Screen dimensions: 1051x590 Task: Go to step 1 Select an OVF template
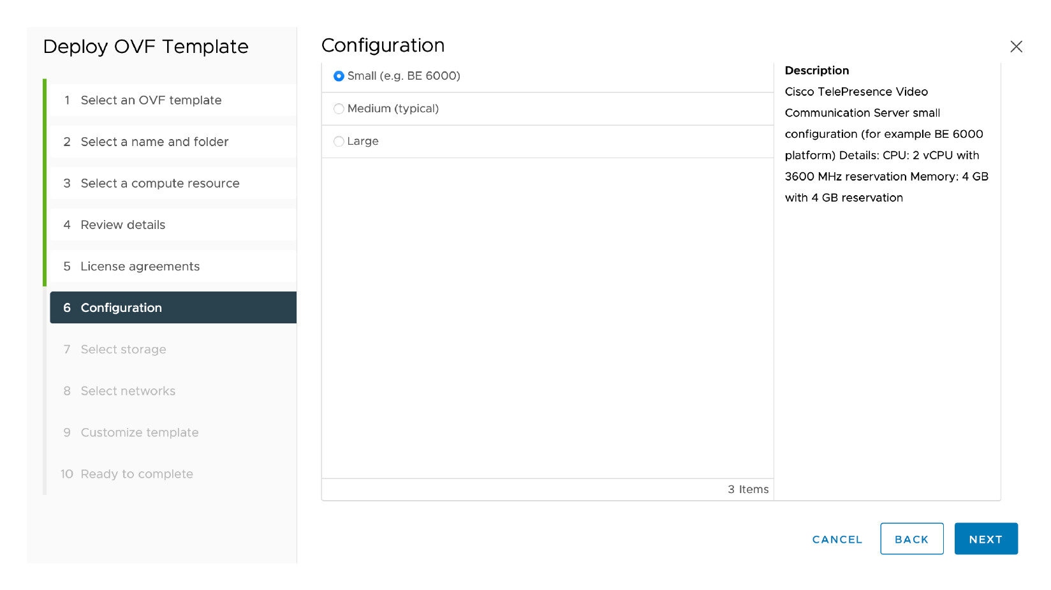(x=151, y=100)
